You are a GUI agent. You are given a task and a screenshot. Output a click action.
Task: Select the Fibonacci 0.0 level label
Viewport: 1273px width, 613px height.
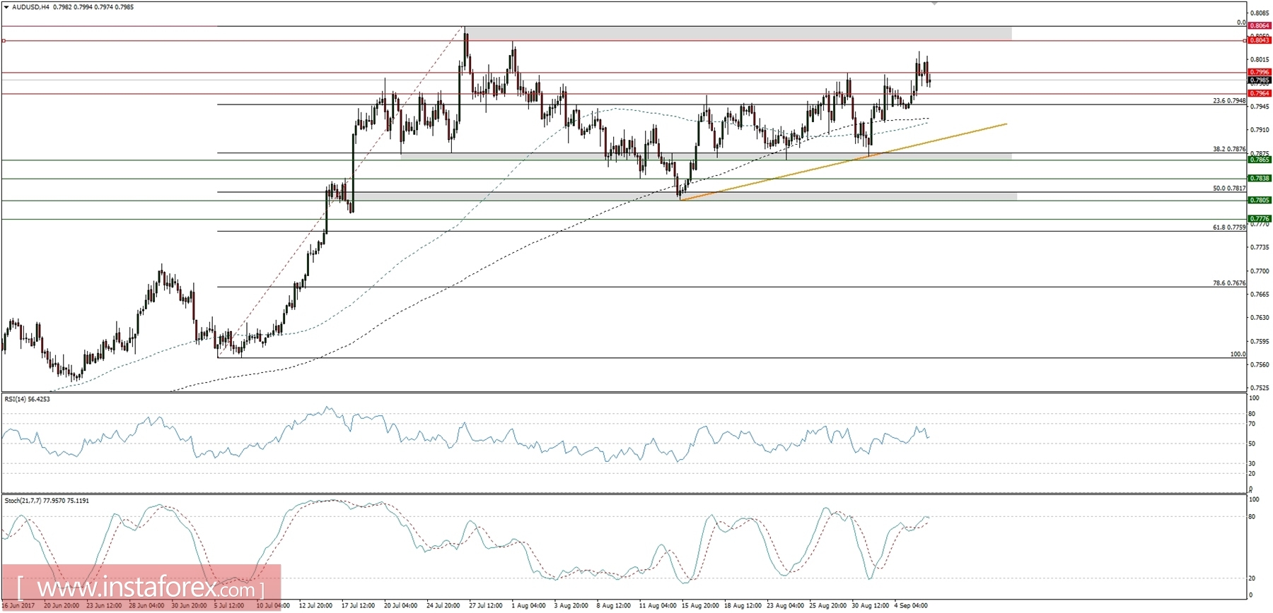click(x=1241, y=23)
